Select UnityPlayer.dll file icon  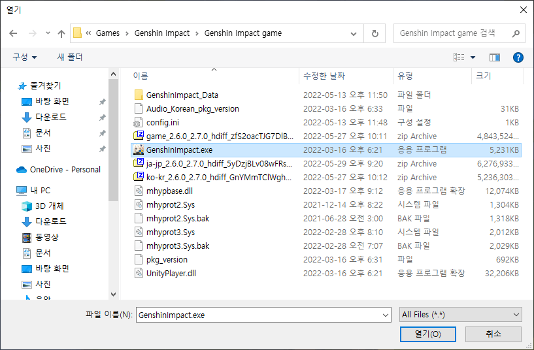pos(139,273)
